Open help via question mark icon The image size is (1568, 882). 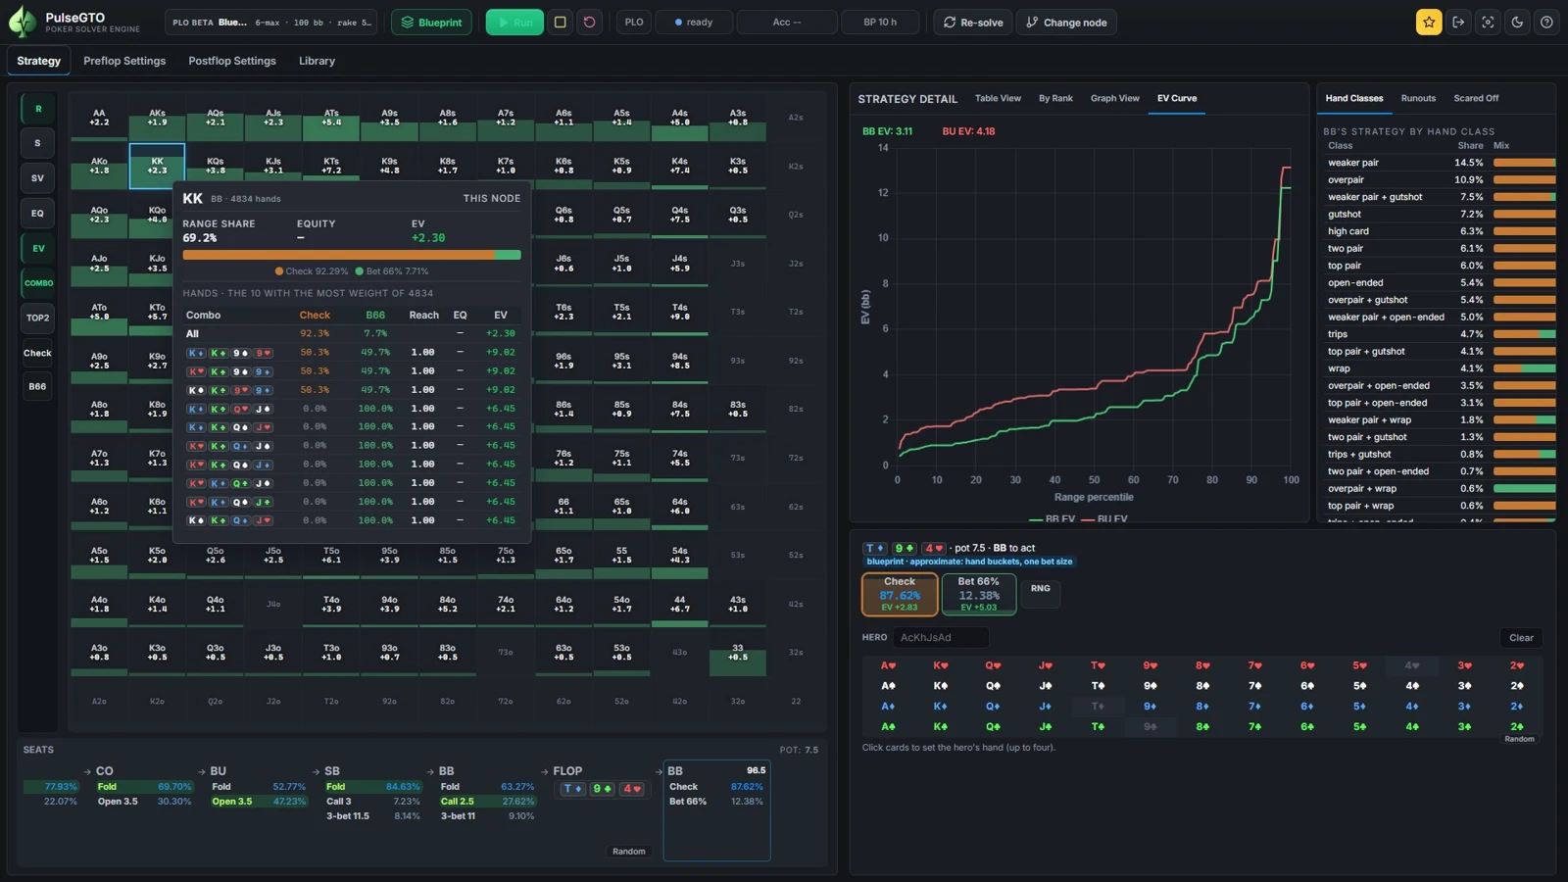(x=1546, y=22)
